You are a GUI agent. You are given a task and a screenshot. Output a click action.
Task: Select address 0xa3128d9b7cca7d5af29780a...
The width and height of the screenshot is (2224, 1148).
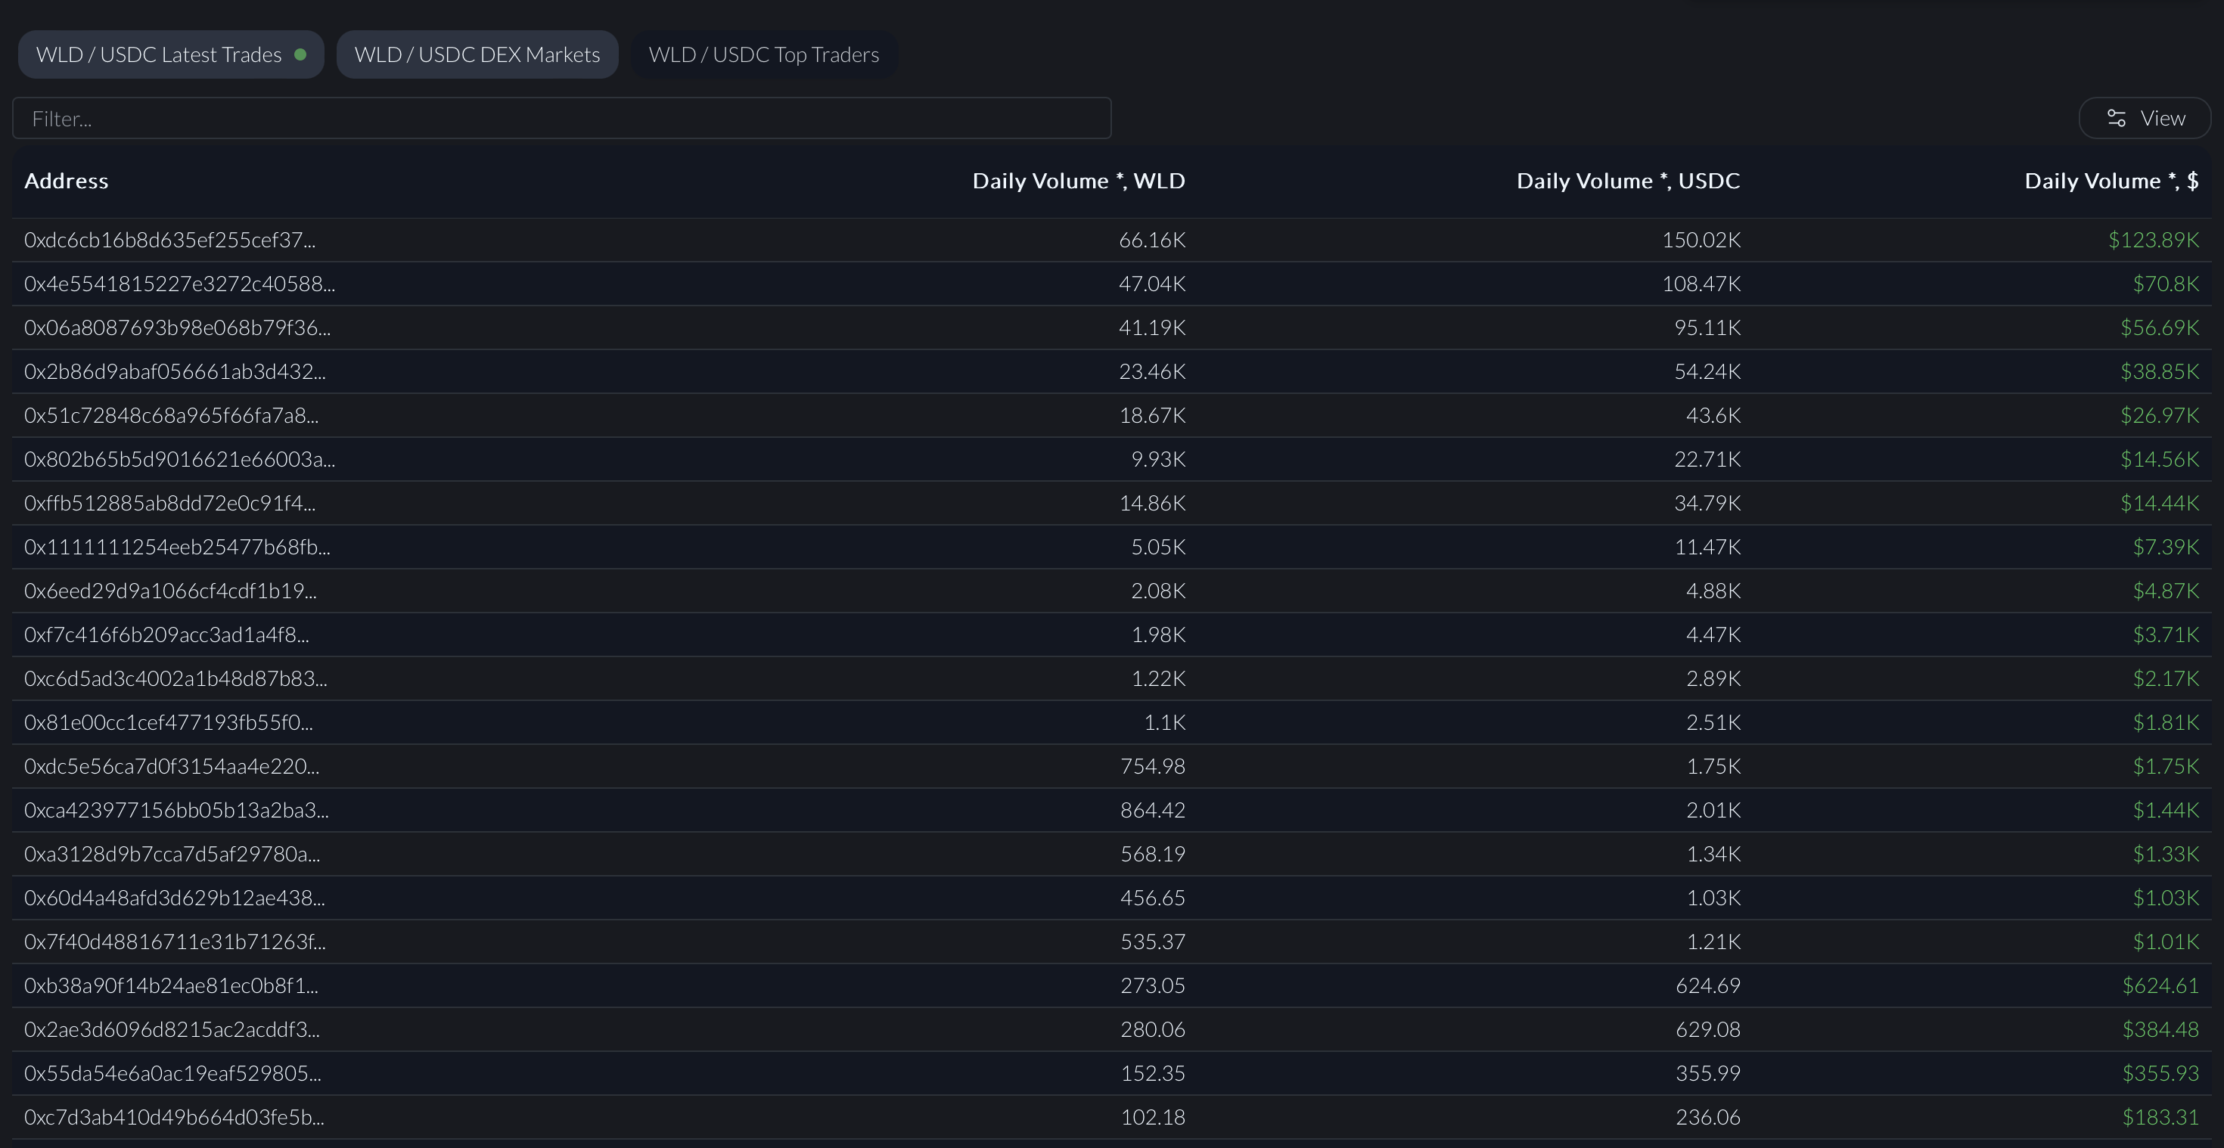click(x=172, y=855)
